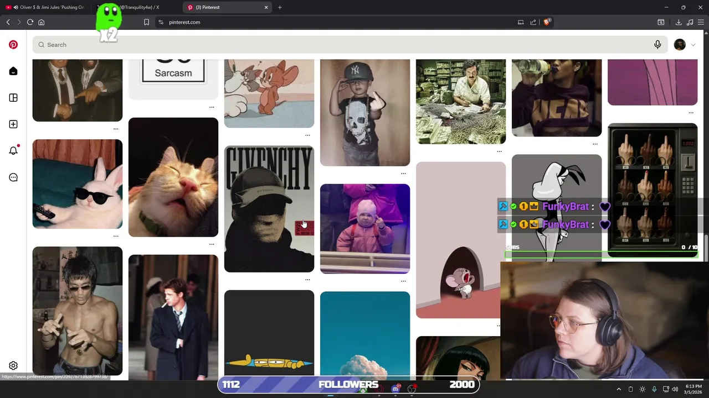
Task: Open the white bunny with sunglasses pin
Action: [78, 184]
